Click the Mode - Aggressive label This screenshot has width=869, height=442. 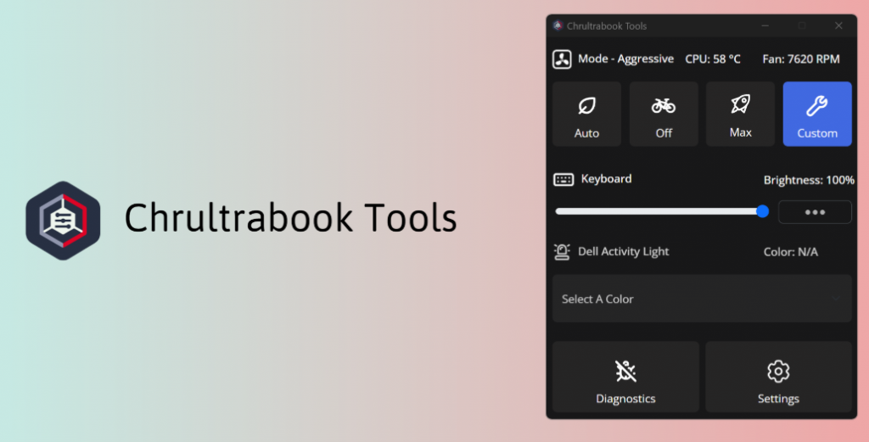tap(625, 59)
